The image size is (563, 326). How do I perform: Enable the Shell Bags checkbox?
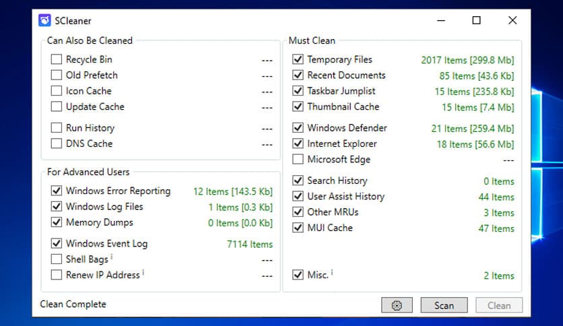click(x=57, y=259)
